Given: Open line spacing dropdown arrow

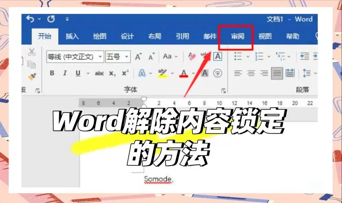Looking at the screenshot, I should (x=316, y=73).
